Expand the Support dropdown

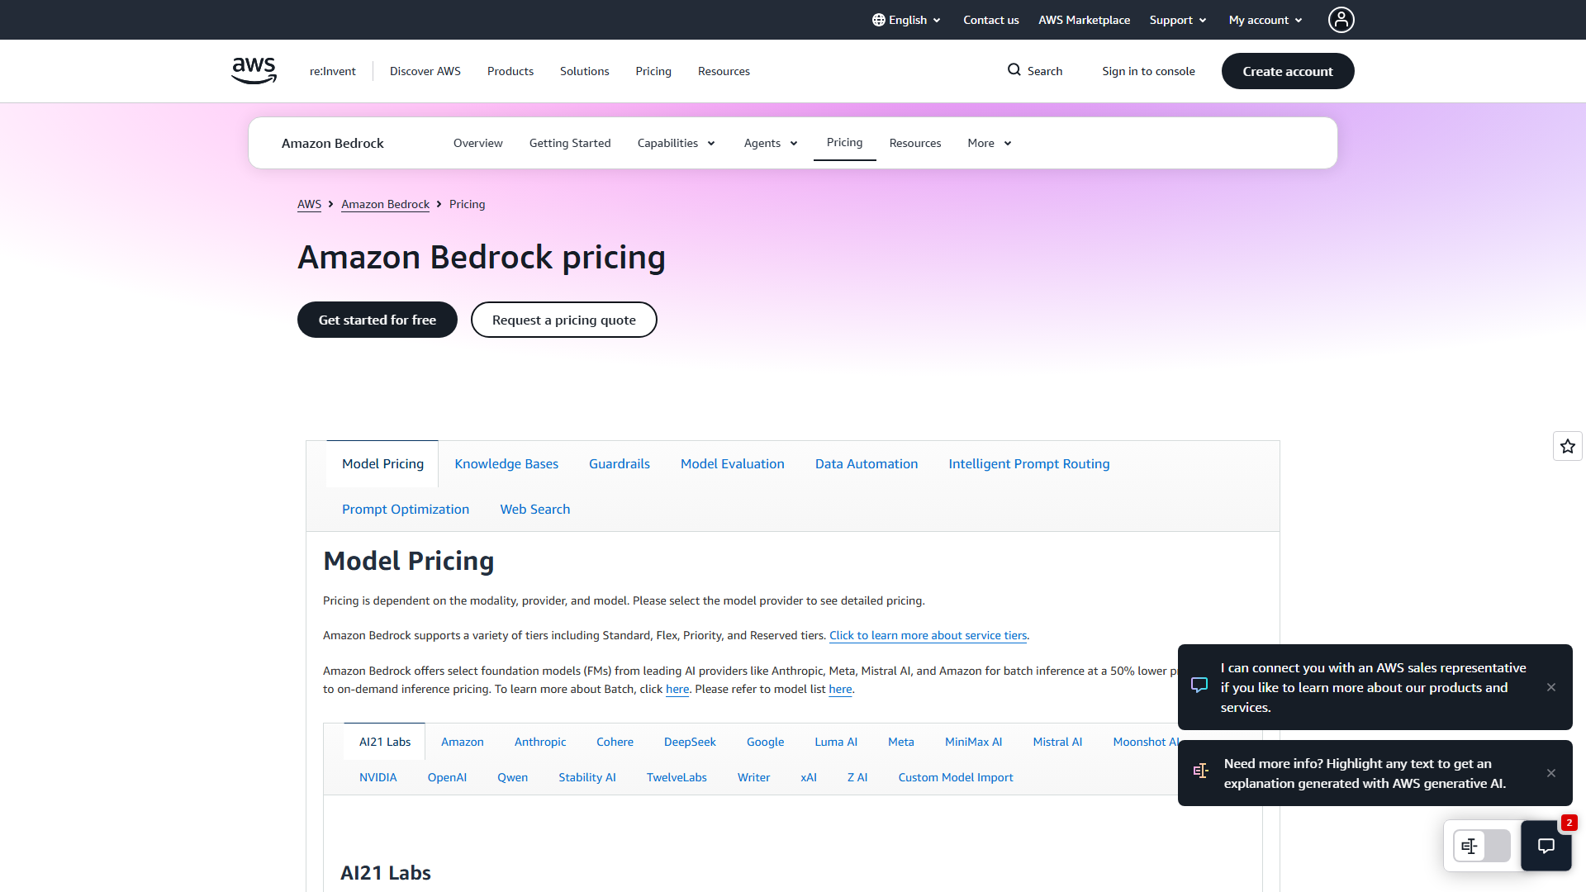[1178, 20]
